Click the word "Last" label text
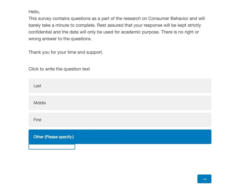Image resolution: width=245 pixels, height=187 pixels. [x=37, y=86]
